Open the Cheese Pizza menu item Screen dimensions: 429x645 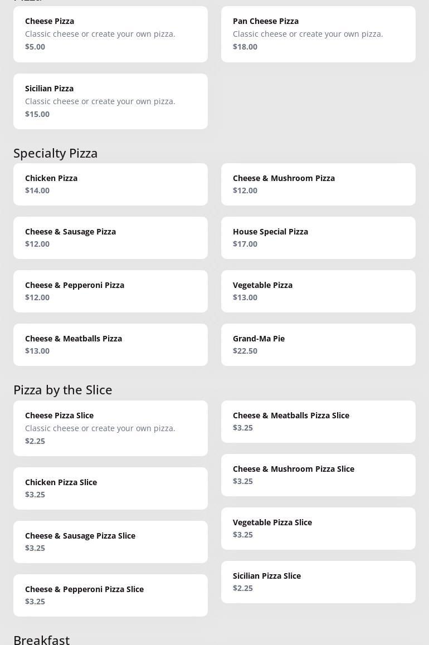(110, 34)
